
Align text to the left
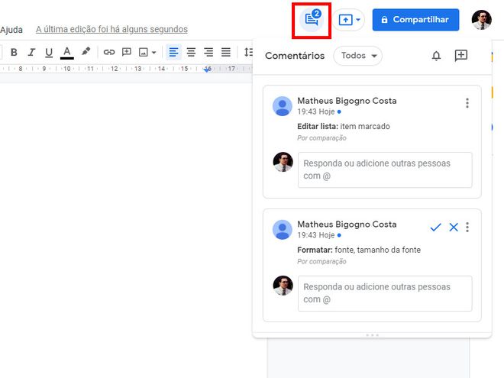[173, 52]
